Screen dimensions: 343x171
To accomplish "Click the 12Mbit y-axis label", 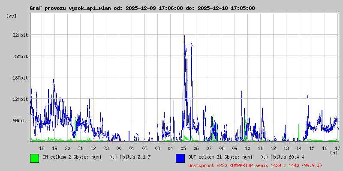I will pyautogui.click(x=20, y=99).
